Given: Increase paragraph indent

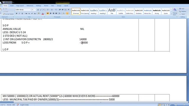Looking at the screenshot, I should pyautogui.click(x=63, y=10).
